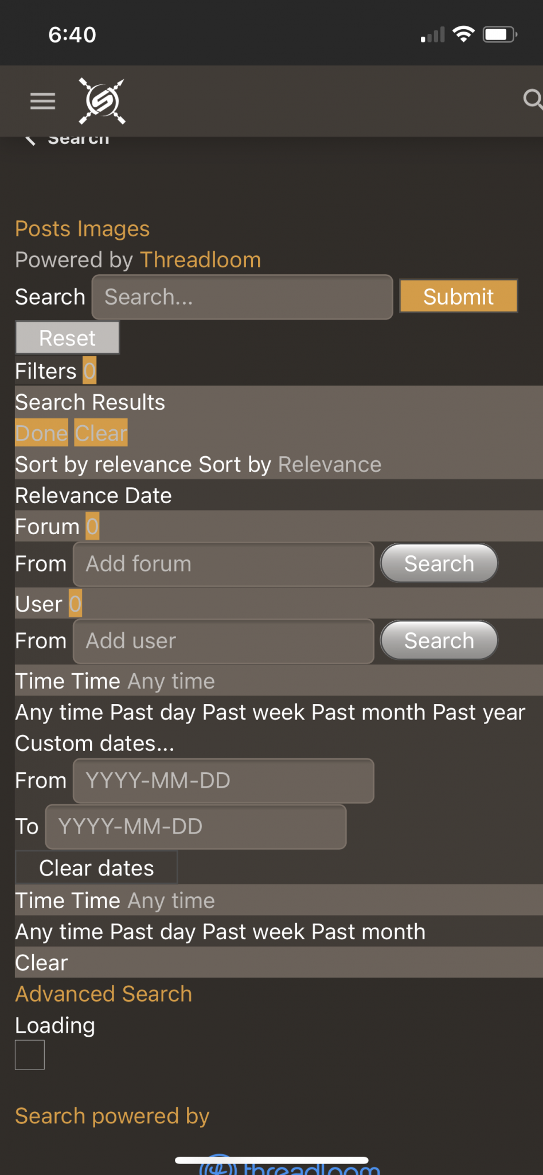Open the magnifier search icon
The height and width of the screenshot is (1175, 543).
click(x=533, y=99)
